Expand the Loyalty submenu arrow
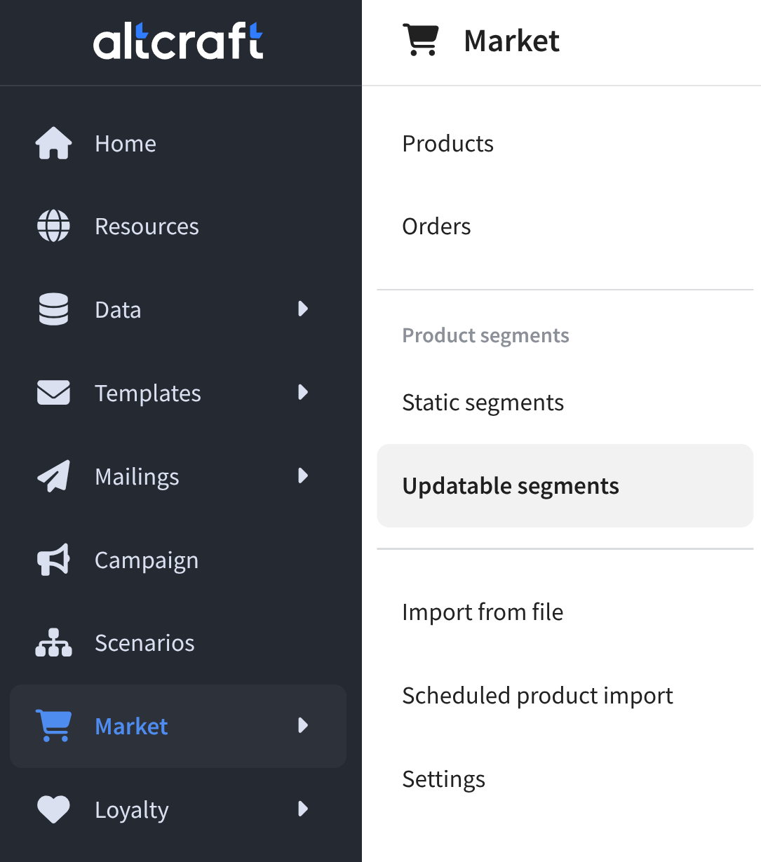This screenshot has height=862, width=761. coord(303,809)
